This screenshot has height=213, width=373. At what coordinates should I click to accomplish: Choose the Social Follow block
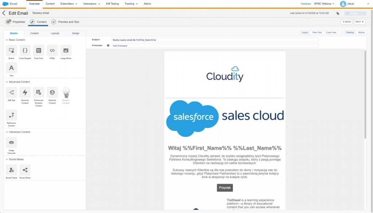tap(11, 170)
